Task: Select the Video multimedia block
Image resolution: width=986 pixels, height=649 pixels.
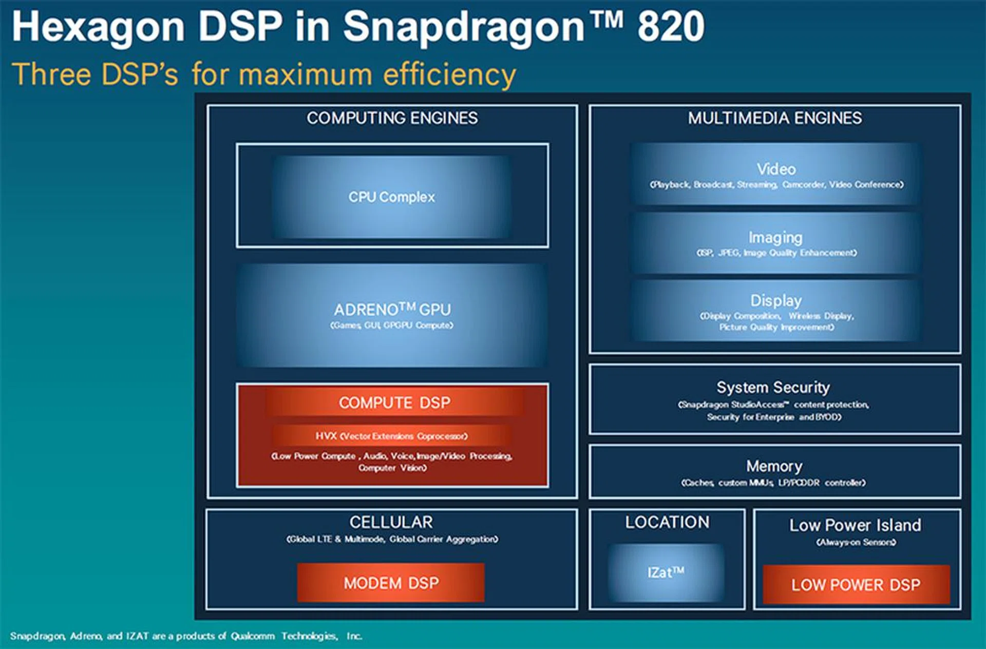Action: pos(775,175)
